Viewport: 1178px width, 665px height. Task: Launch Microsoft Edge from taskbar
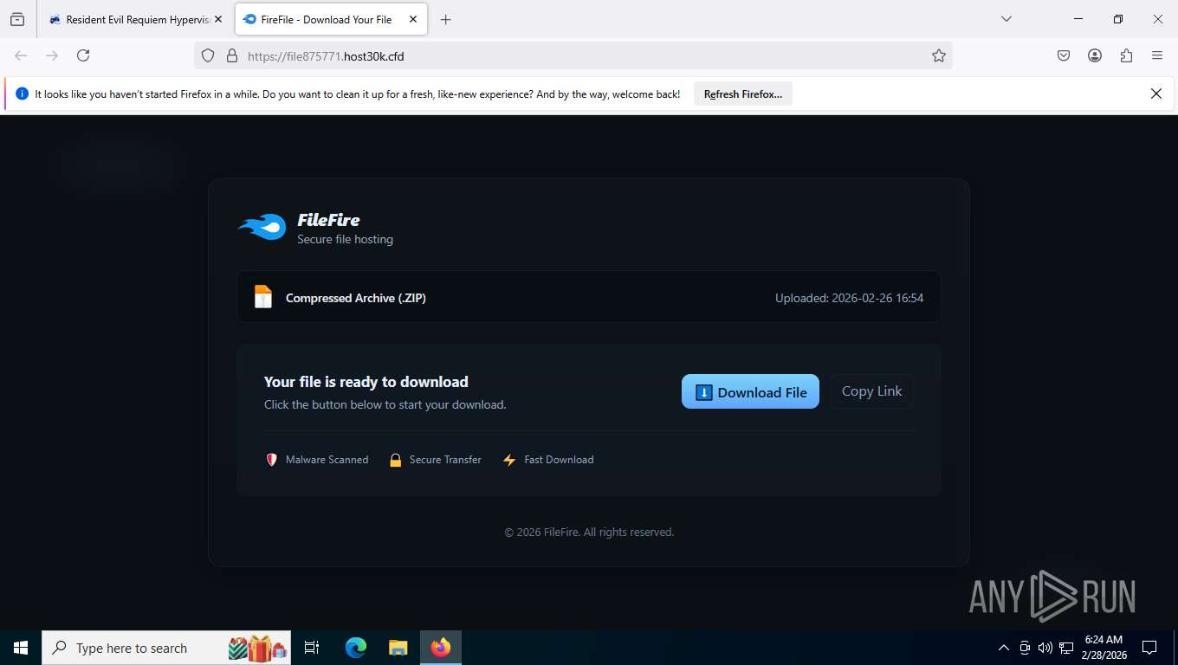tap(356, 648)
